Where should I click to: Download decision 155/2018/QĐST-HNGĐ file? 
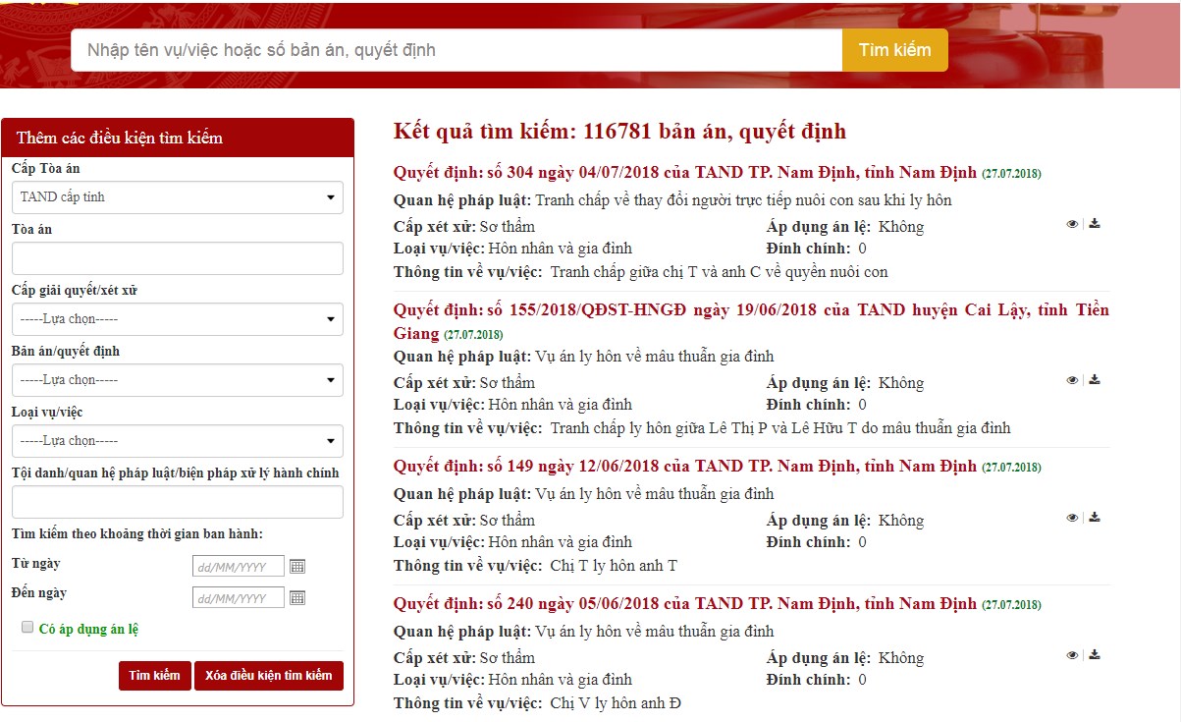[x=1095, y=380]
